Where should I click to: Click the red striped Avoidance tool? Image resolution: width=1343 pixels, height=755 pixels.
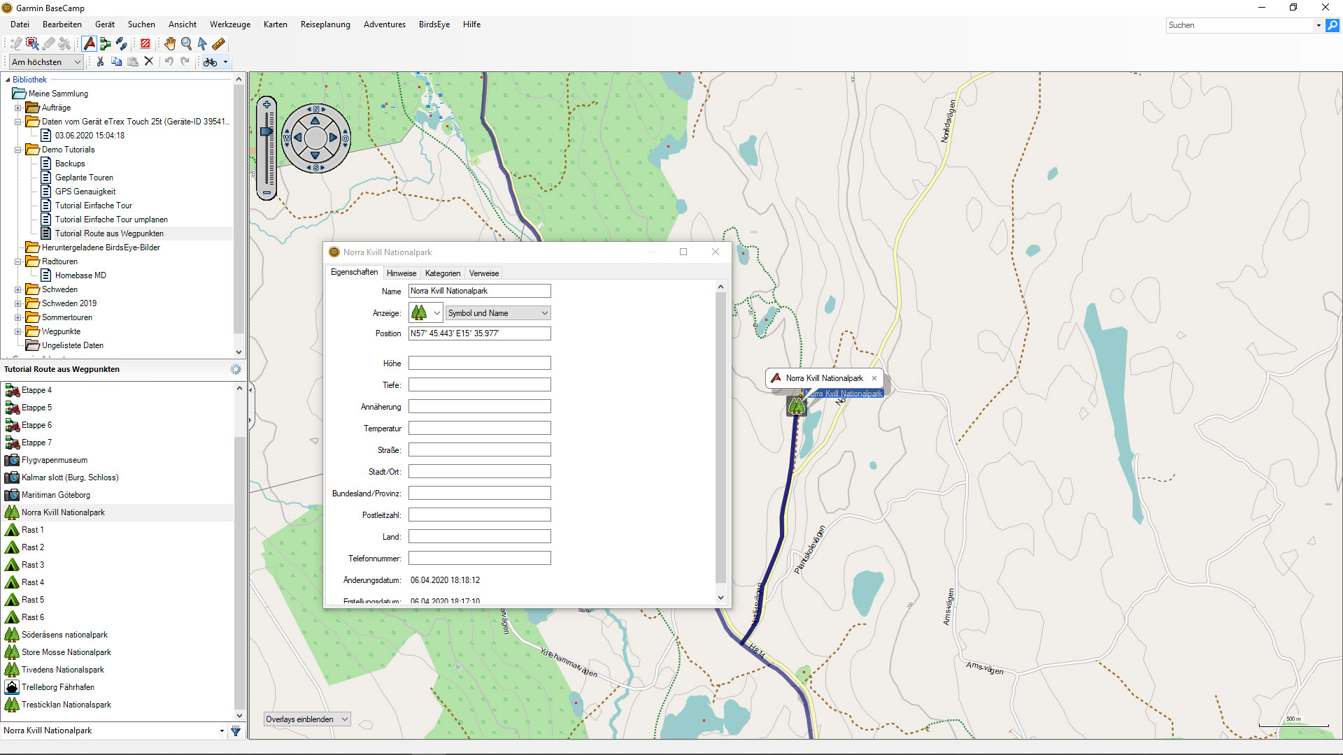(145, 43)
